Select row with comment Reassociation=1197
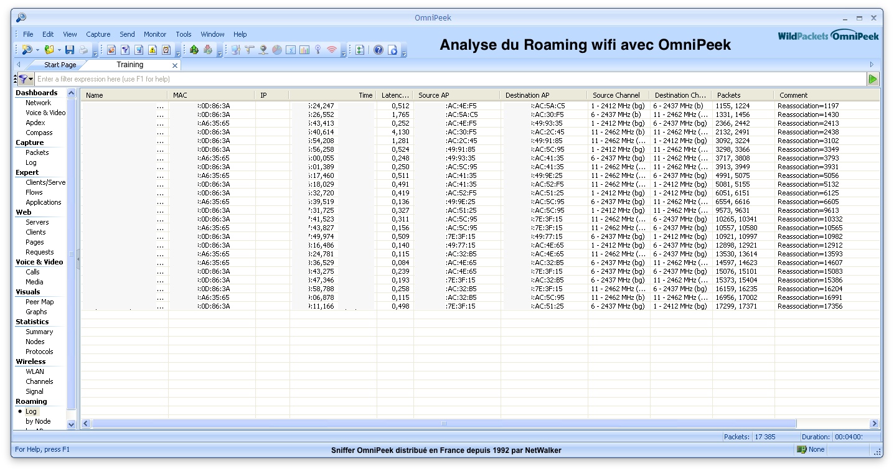This screenshot has width=894, height=471. 480,106
